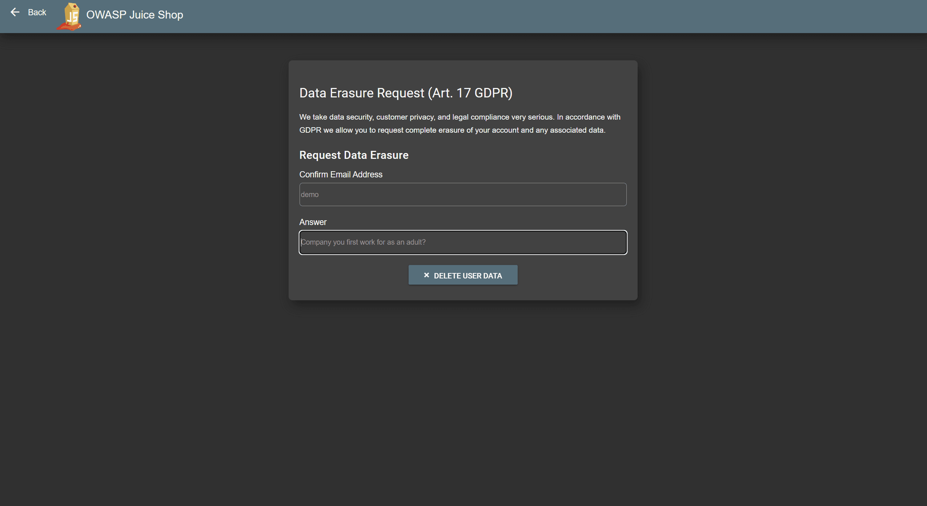Screen dimensions: 927x506
Task: Click the GDPR compliance description paragraph
Action: click(x=460, y=124)
